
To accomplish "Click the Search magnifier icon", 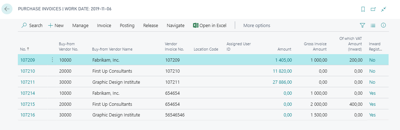I will coord(24,25).
